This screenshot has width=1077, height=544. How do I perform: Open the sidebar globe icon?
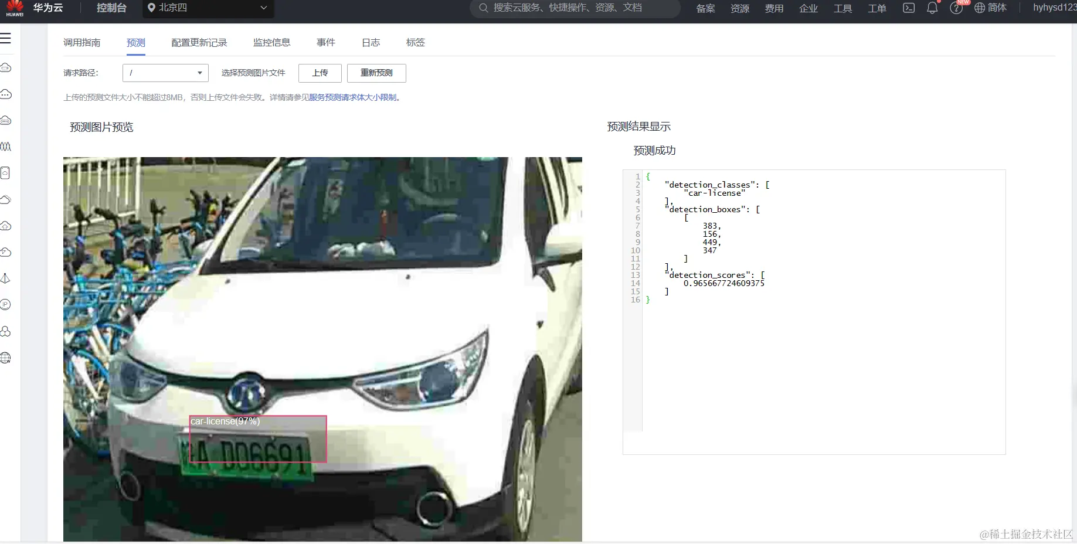pos(6,358)
